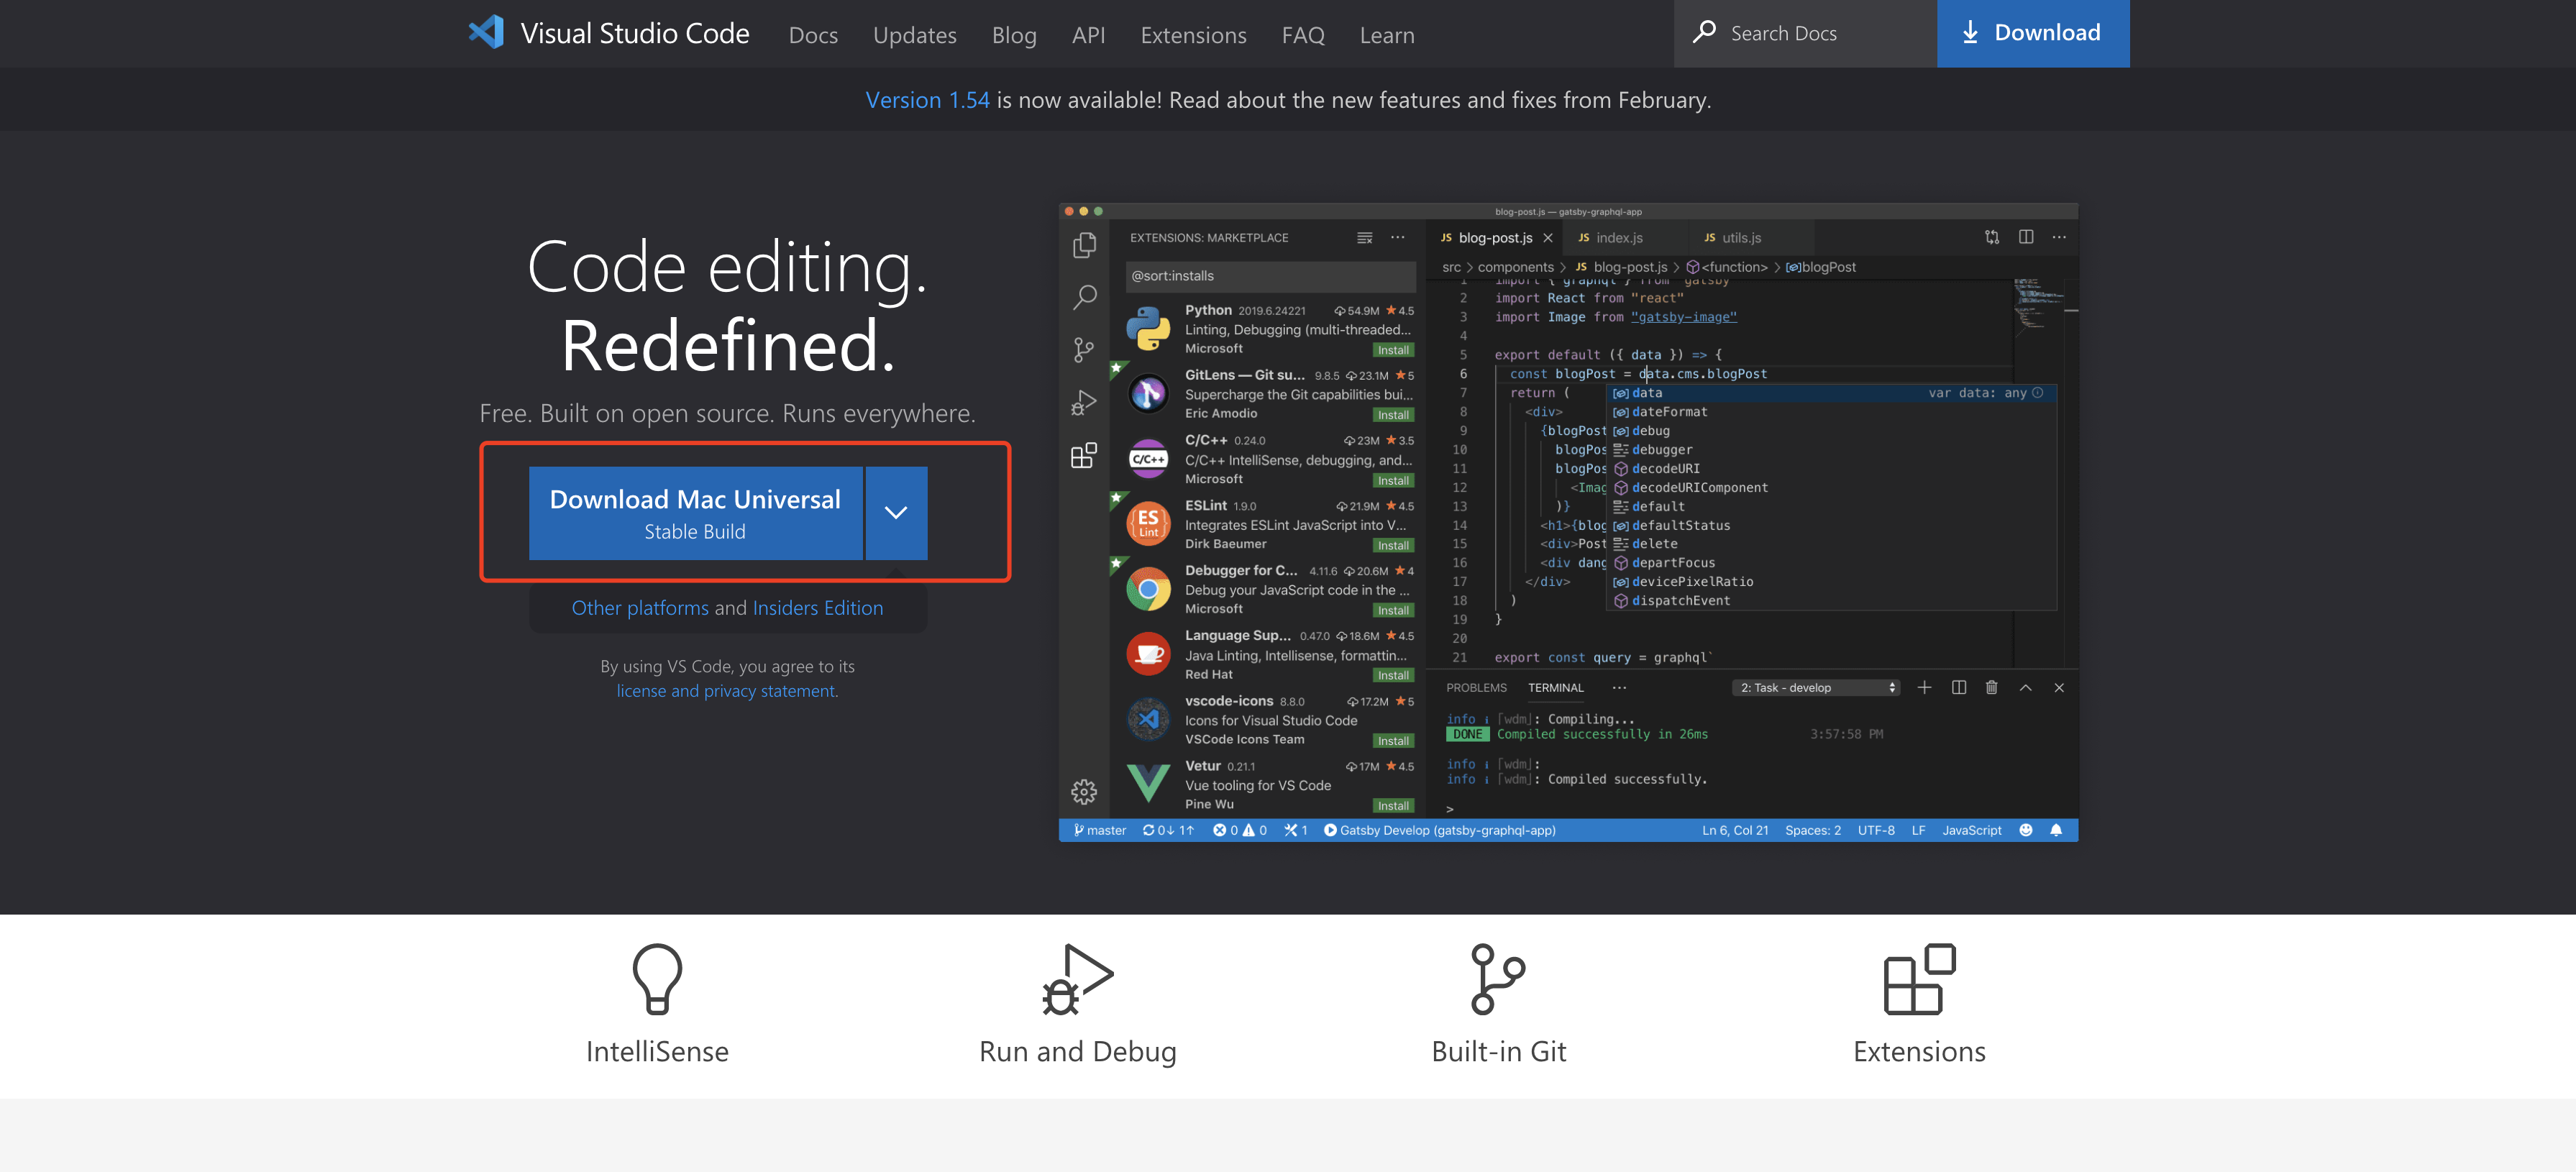Click the Run and Debug bug-play icon

[x=1077, y=979]
